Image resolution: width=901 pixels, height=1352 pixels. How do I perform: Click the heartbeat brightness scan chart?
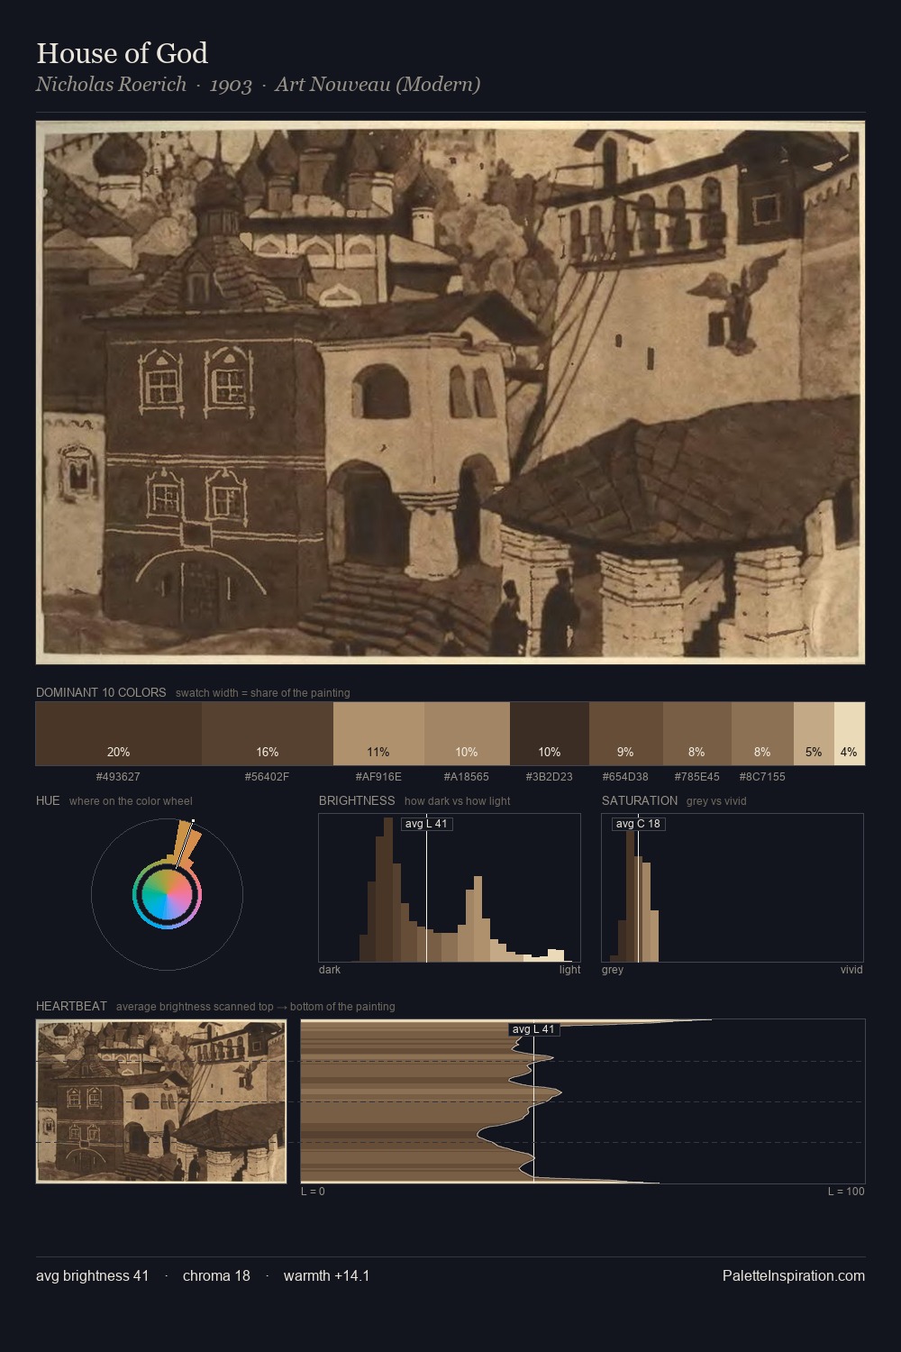pyautogui.click(x=583, y=1101)
